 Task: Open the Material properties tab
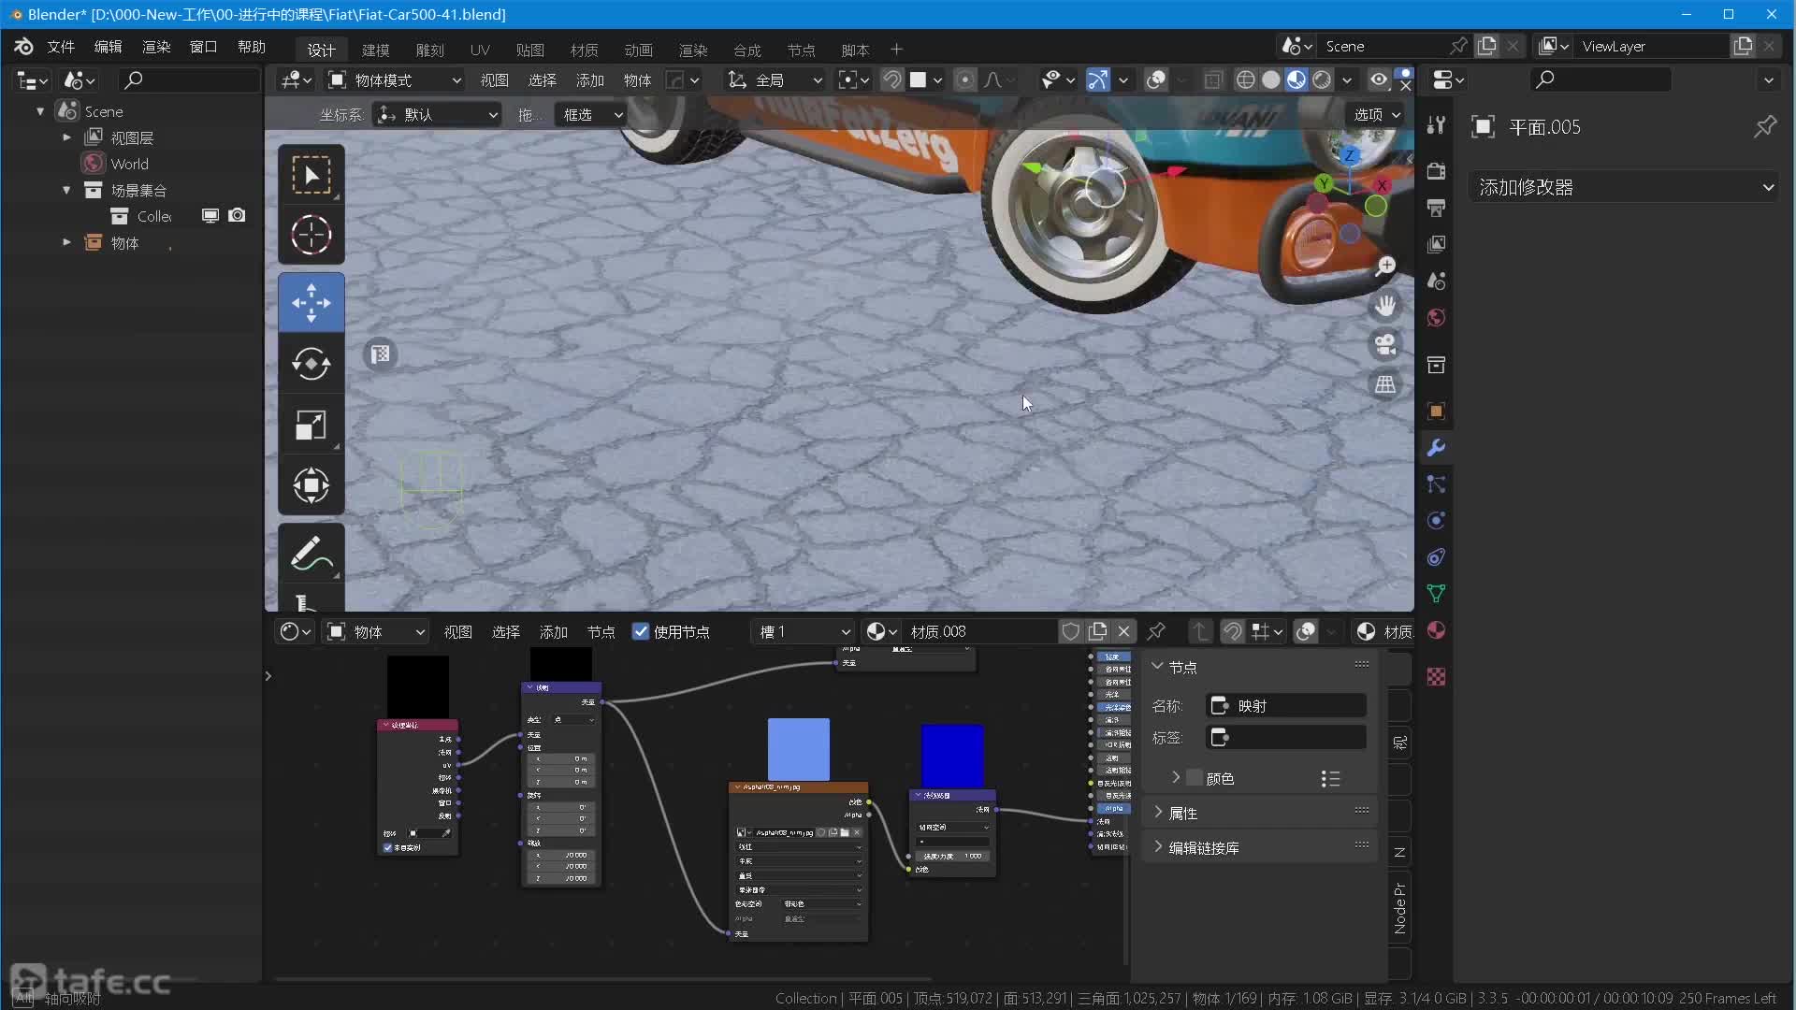(1436, 630)
